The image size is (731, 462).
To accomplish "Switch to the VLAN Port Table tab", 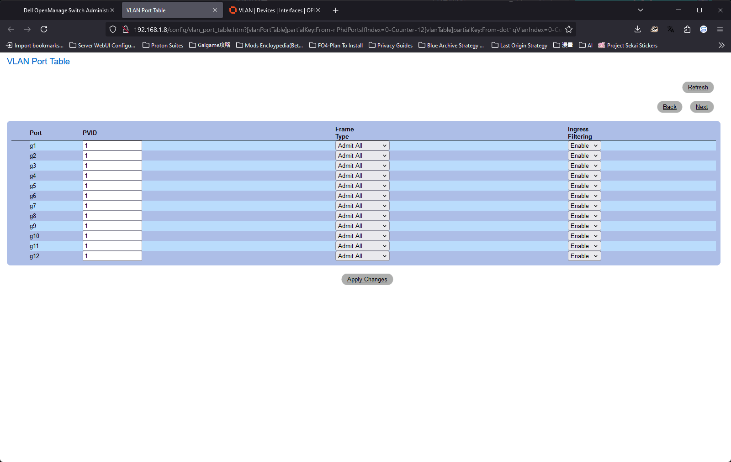I will click(x=172, y=10).
